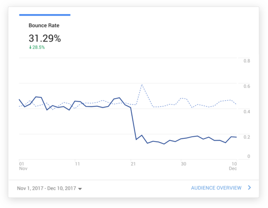Image resolution: width=268 pixels, height=208 pixels.
Task: Click the 0.4 y-axis label
Action: click(247, 112)
